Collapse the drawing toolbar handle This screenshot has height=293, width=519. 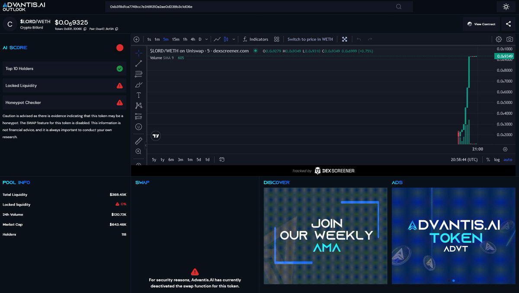pos(146,146)
